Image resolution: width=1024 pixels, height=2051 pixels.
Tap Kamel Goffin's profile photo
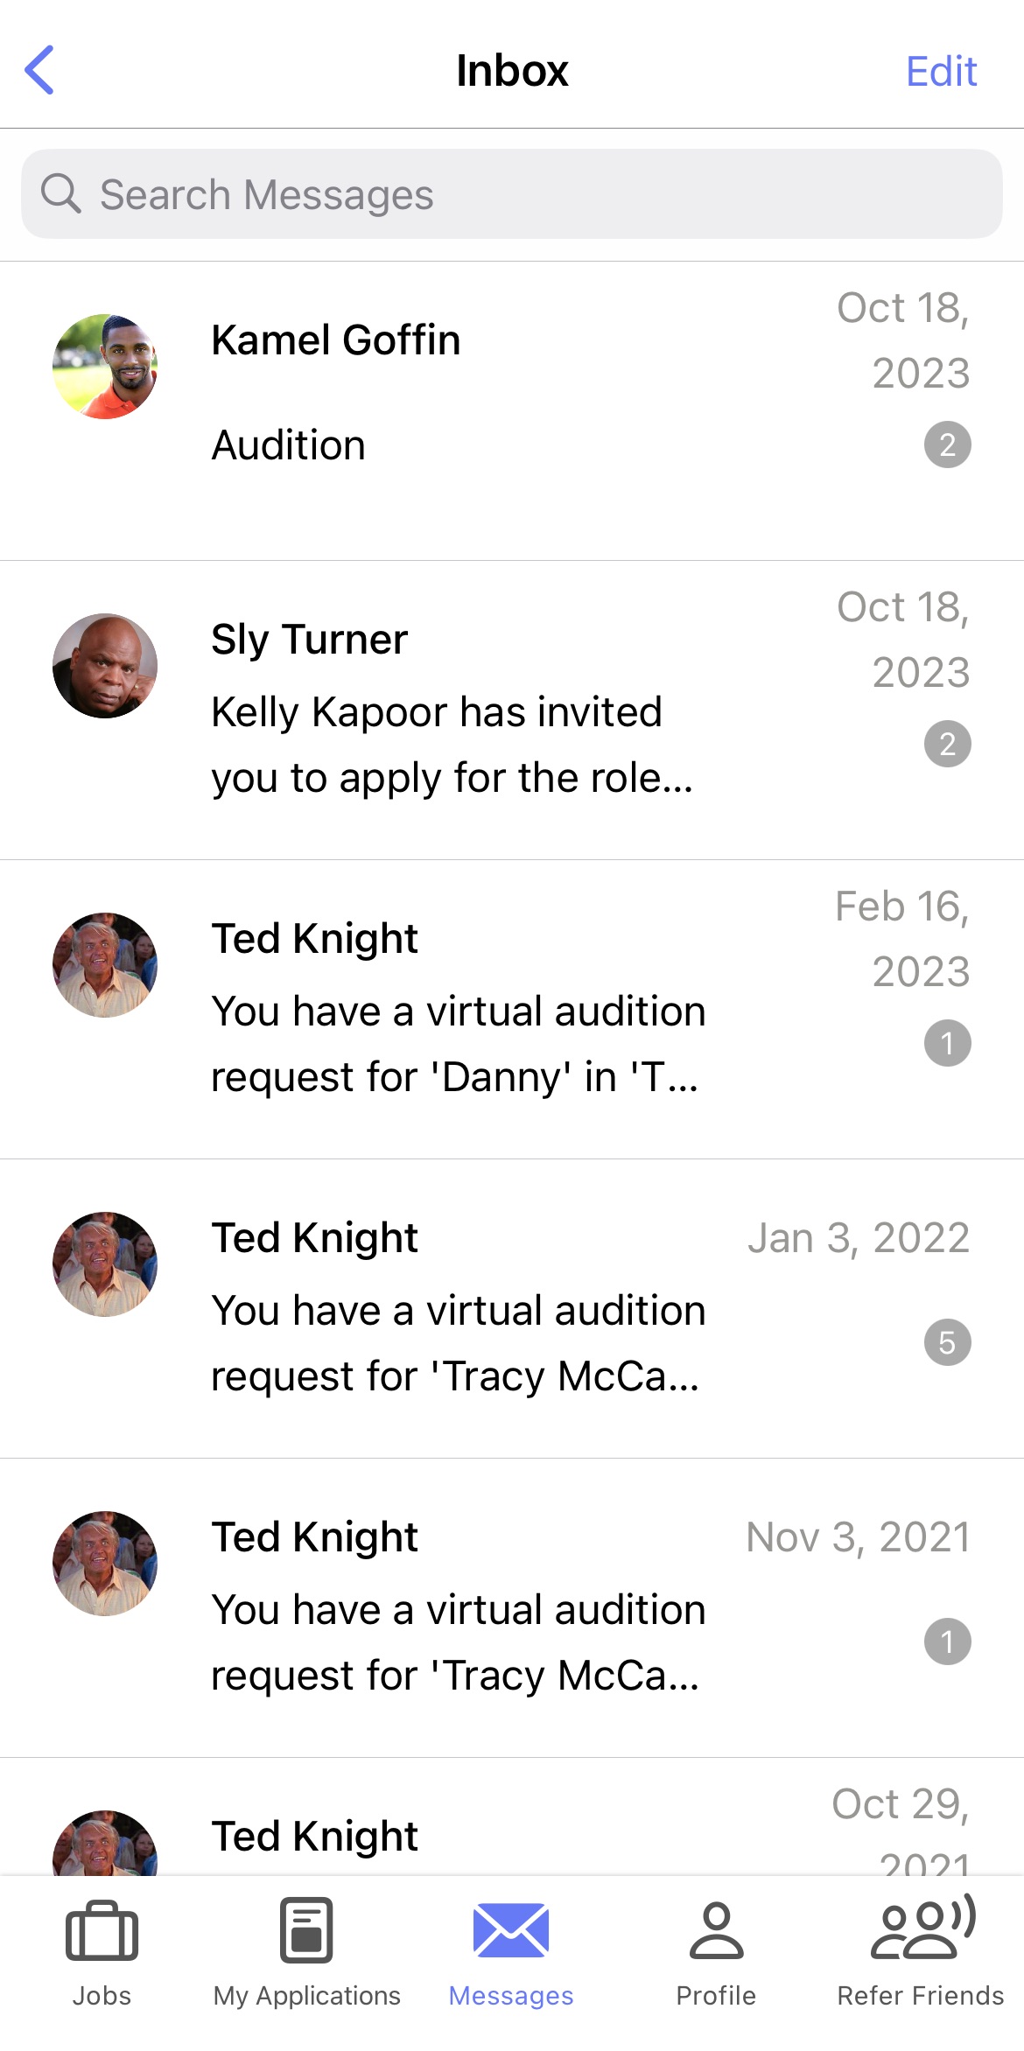(105, 367)
